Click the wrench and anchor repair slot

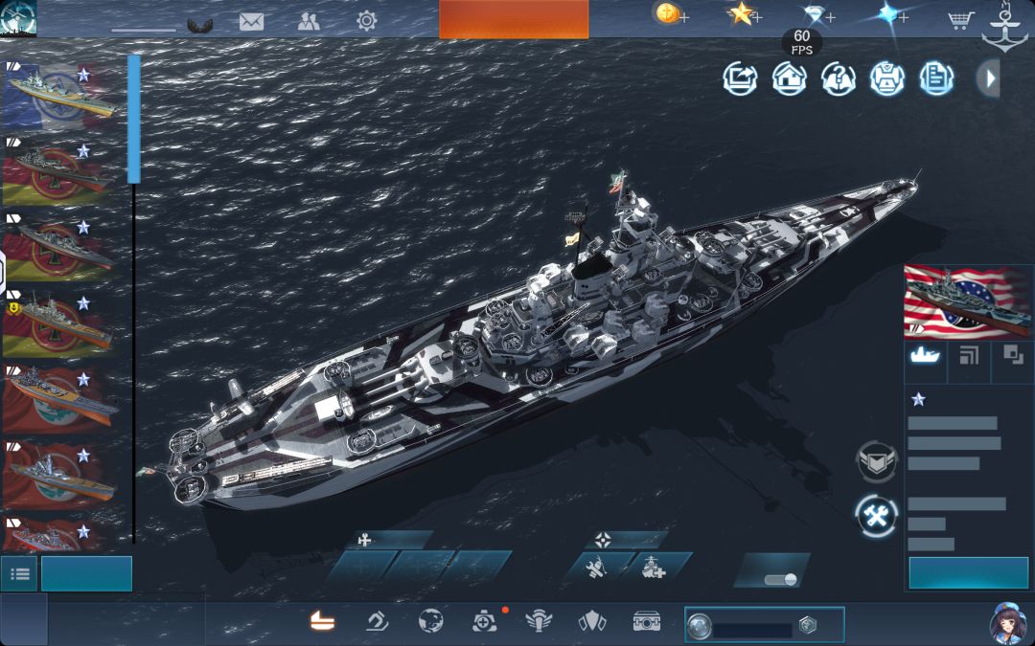[598, 567]
